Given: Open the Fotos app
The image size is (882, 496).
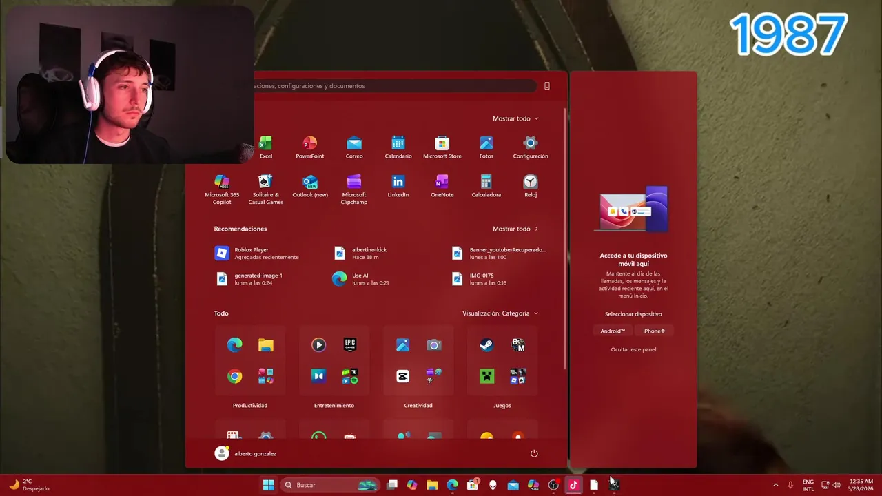Looking at the screenshot, I should pyautogui.click(x=486, y=147).
